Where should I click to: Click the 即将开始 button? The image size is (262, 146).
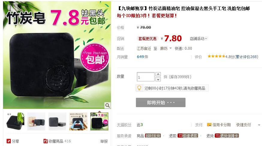click(x=161, y=102)
